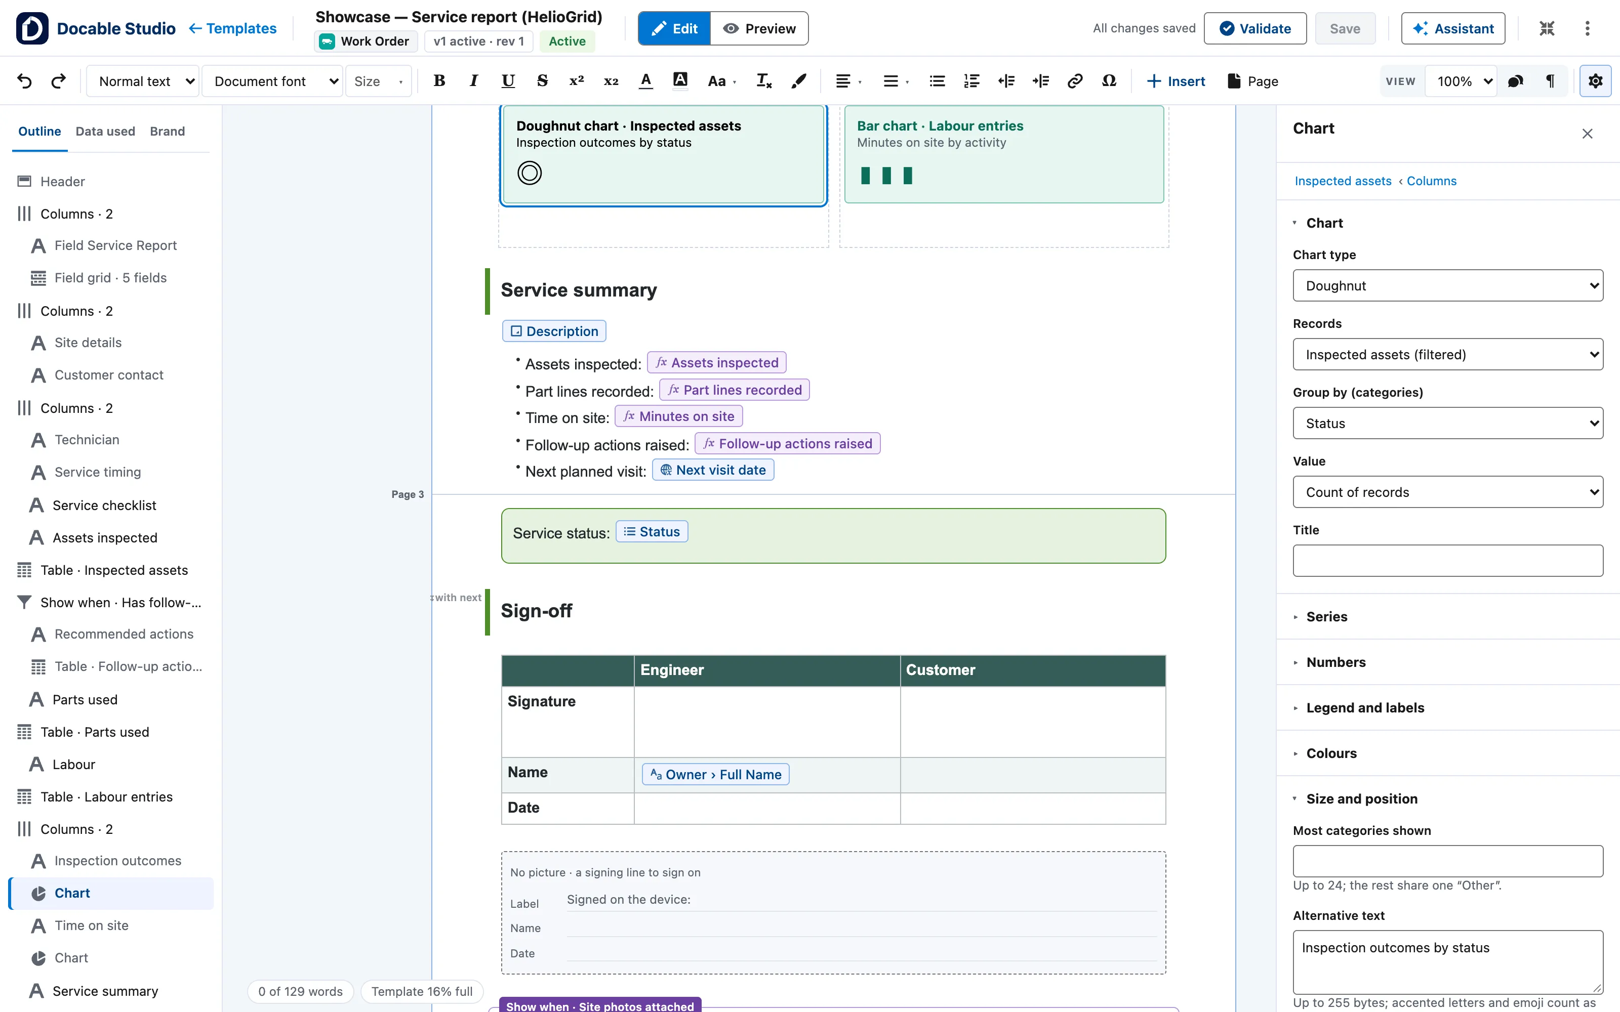Click the Validate button
This screenshot has height=1012, width=1620.
1254,28
